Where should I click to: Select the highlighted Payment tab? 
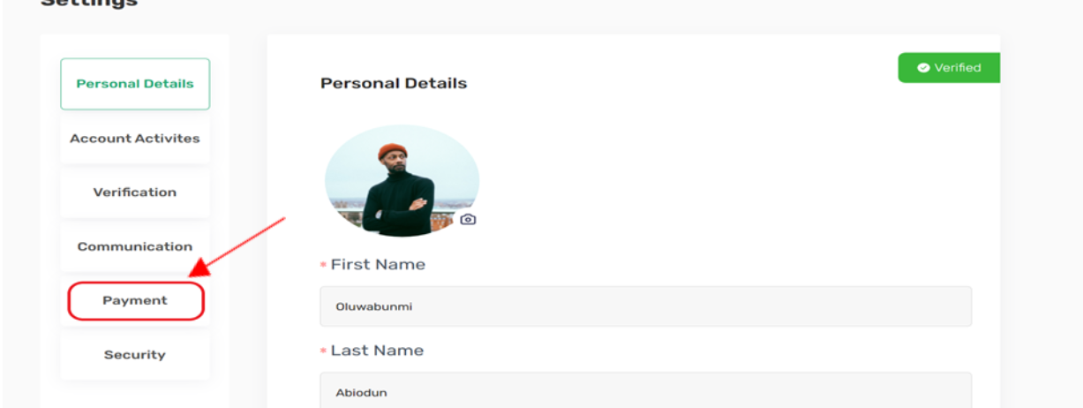coord(136,301)
